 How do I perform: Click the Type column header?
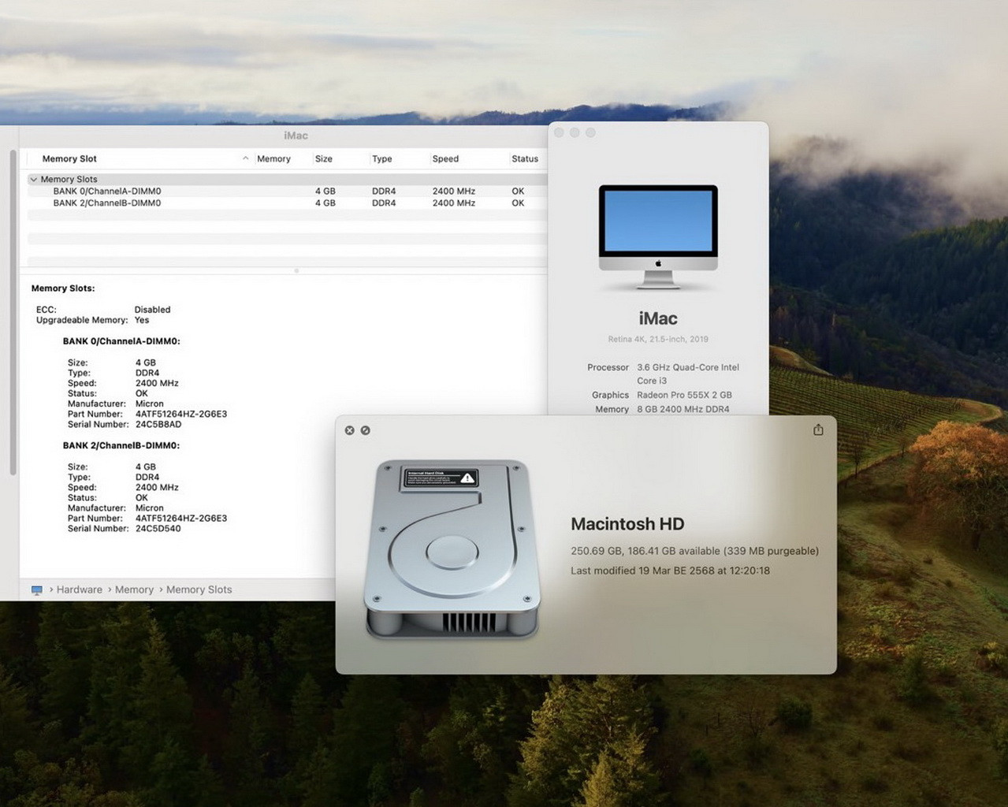tap(382, 158)
